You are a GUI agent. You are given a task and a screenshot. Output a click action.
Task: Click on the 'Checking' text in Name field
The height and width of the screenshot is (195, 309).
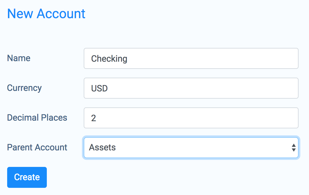(x=109, y=59)
